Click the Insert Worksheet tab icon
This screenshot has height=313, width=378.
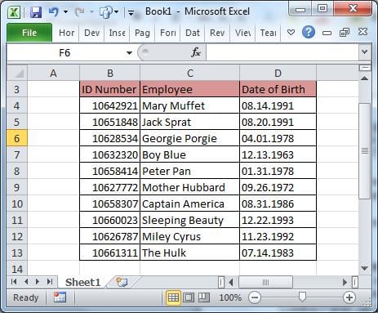pyautogui.click(x=122, y=282)
